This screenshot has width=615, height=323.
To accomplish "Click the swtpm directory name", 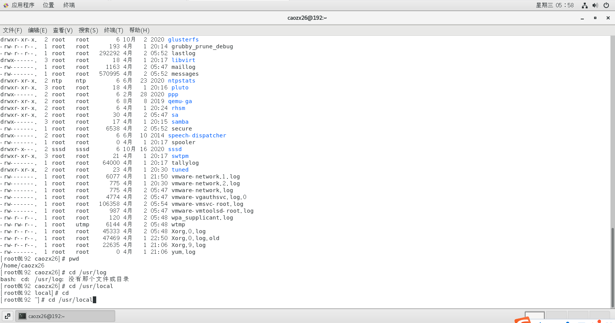I will pos(180,156).
